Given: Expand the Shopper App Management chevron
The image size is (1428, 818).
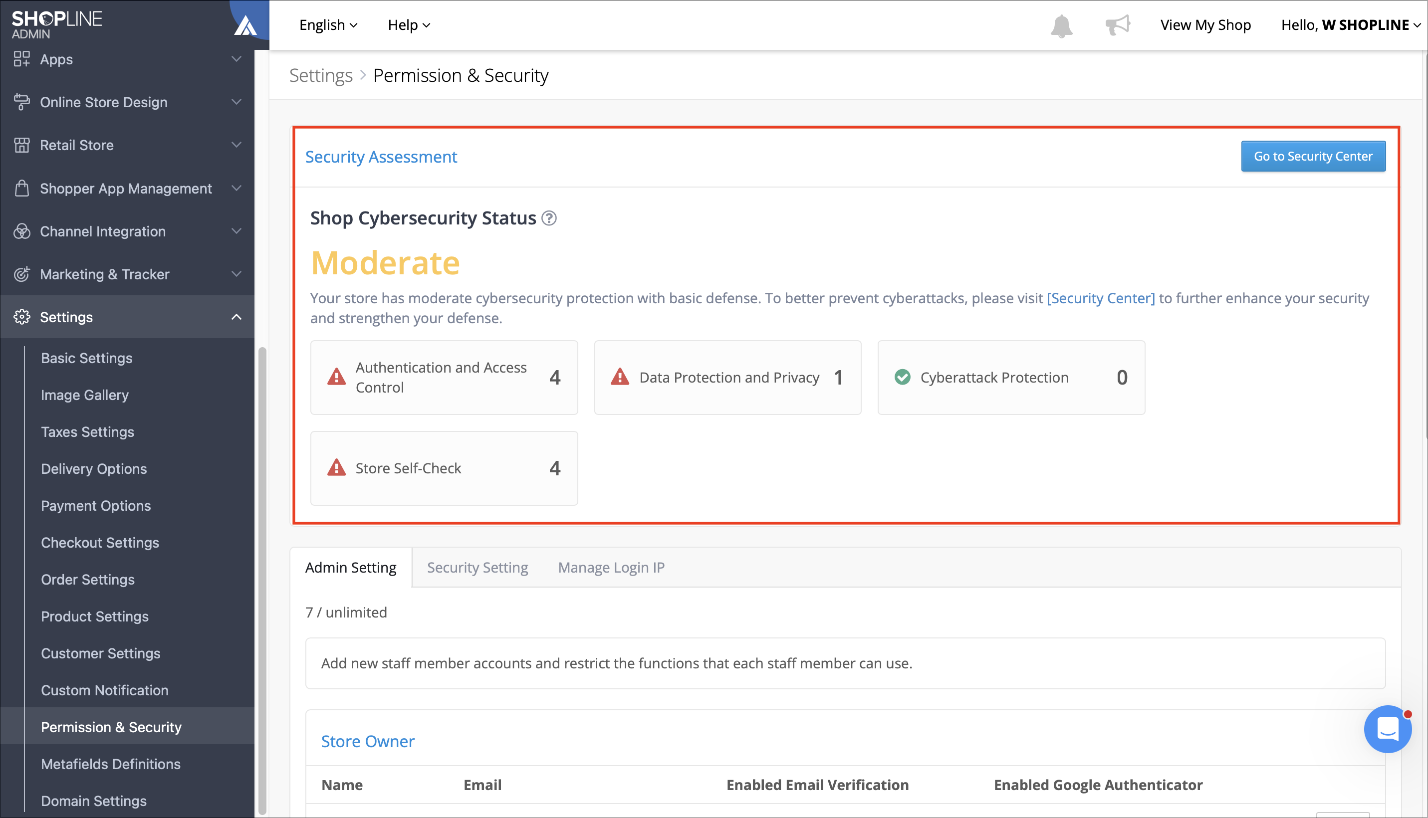Looking at the screenshot, I should pyautogui.click(x=237, y=188).
